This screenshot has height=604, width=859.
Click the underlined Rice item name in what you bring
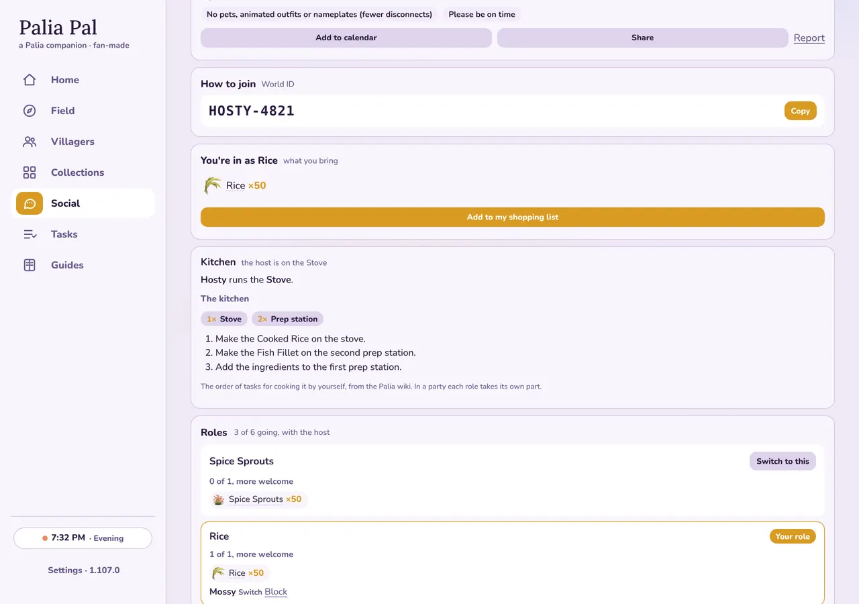pyautogui.click(x=236, y=186)
